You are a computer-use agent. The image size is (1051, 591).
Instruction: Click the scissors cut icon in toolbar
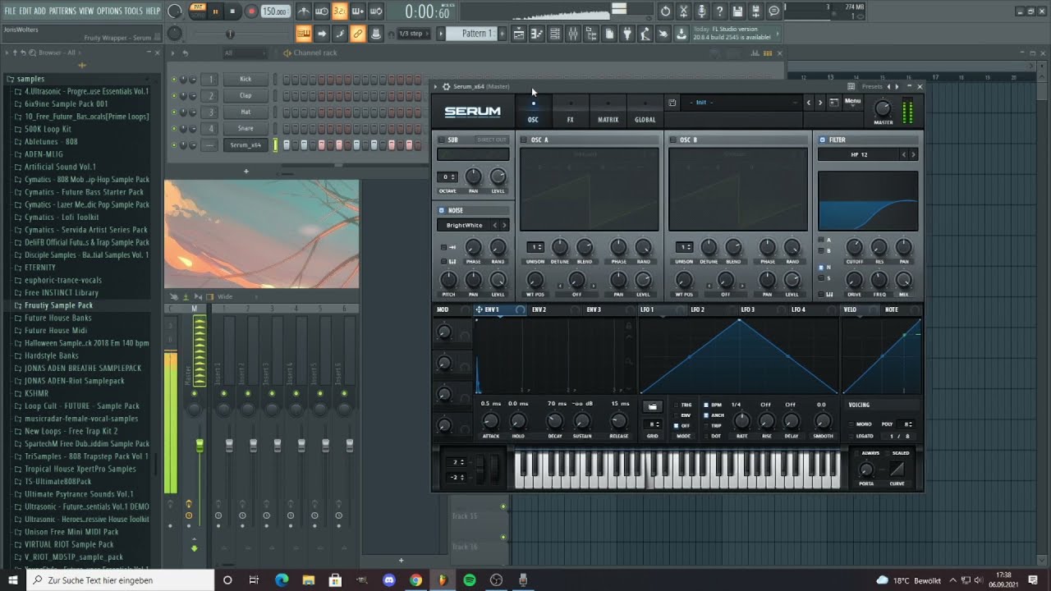683,11
